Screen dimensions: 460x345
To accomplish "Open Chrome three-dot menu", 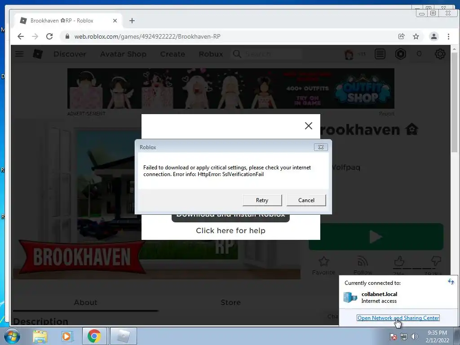I will coord(448,36).
